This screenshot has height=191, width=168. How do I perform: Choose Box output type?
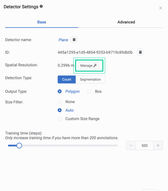coord(94,91)
